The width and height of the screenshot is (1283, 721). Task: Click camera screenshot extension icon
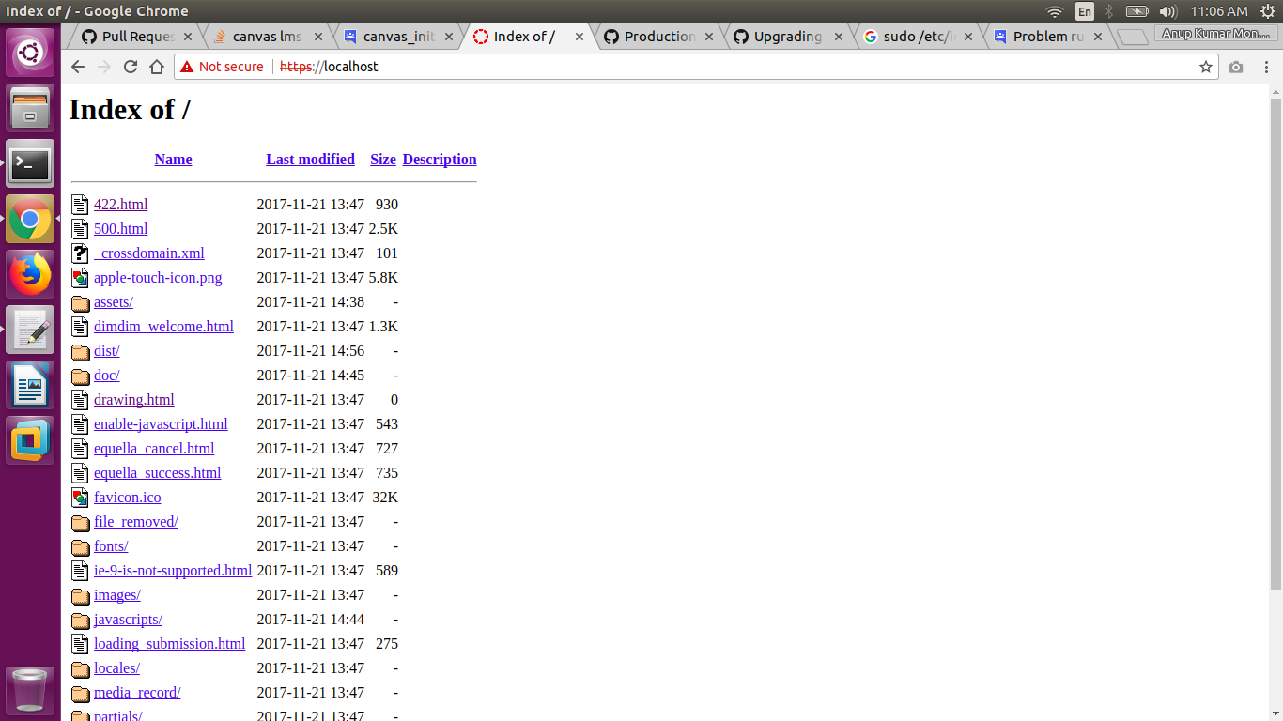(1236, 67)
